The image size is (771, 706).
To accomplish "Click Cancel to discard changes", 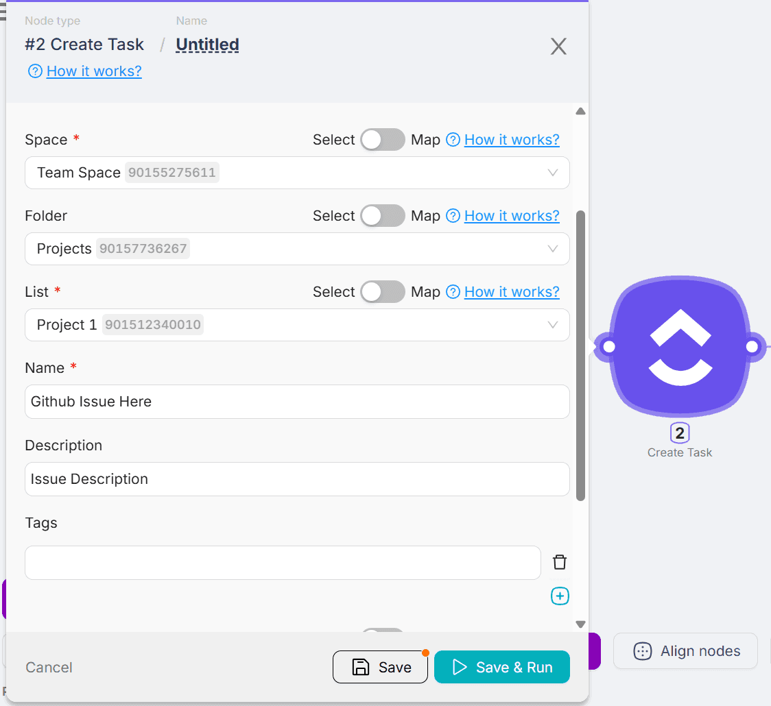I will coord(49,668).
